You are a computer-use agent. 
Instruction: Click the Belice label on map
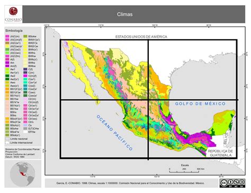(x=226, y=138)
